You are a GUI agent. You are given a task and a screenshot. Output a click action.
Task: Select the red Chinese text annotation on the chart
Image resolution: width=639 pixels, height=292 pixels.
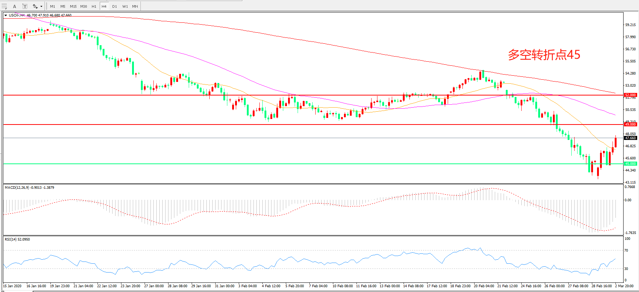pyautogui.click(x=544, y=55)
